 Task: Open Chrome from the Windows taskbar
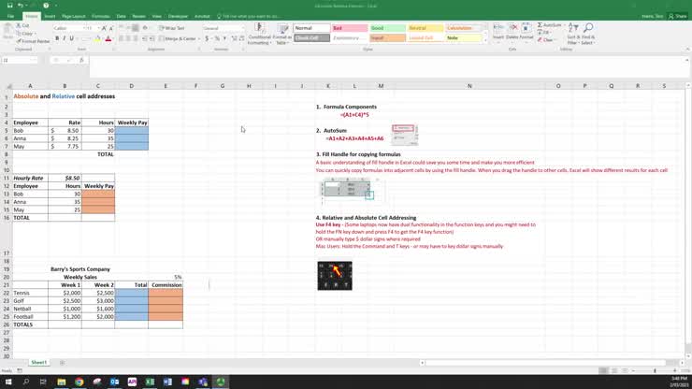click(x=79, y=382)
